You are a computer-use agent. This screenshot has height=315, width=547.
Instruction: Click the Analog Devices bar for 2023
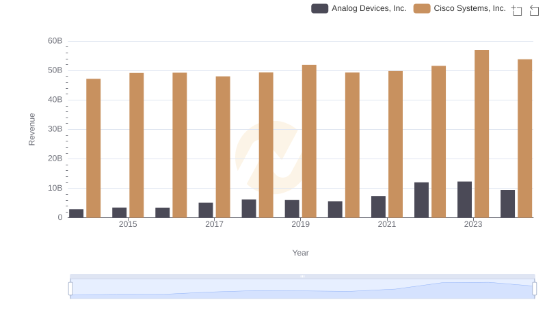(464, 200)
